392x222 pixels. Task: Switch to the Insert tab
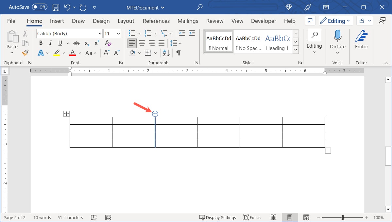pyautogui.click(x=57, y=21)
